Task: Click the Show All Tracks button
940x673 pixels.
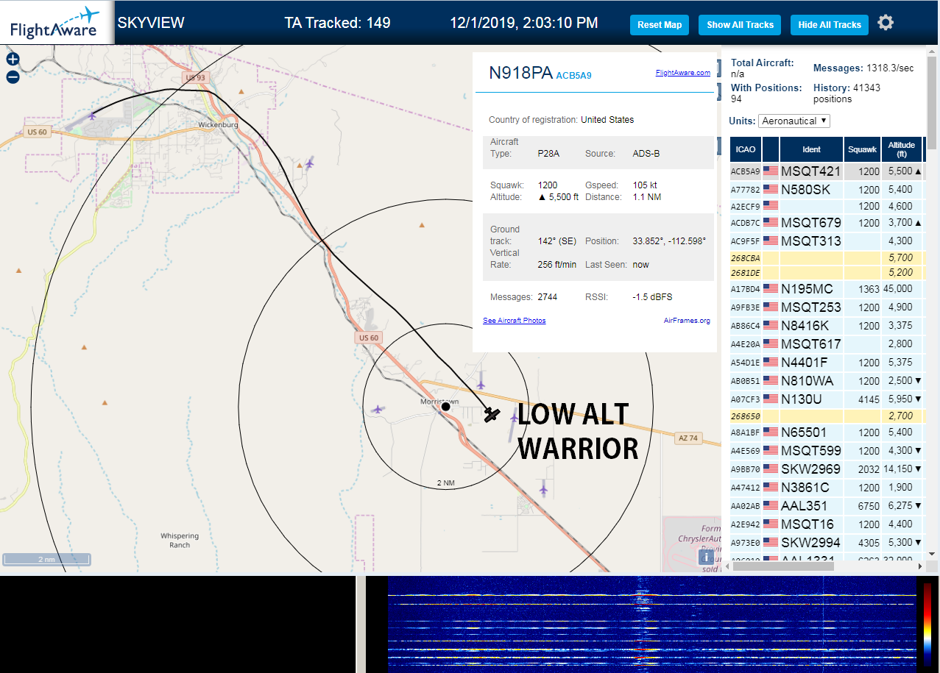Action: 740,25
